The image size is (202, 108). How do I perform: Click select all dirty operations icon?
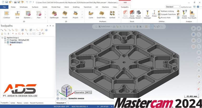click(x=5, y=30)
